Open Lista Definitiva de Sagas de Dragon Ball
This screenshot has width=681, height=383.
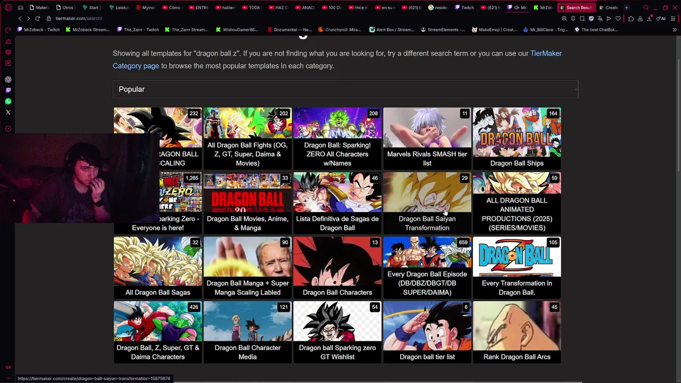click(337, 203)
